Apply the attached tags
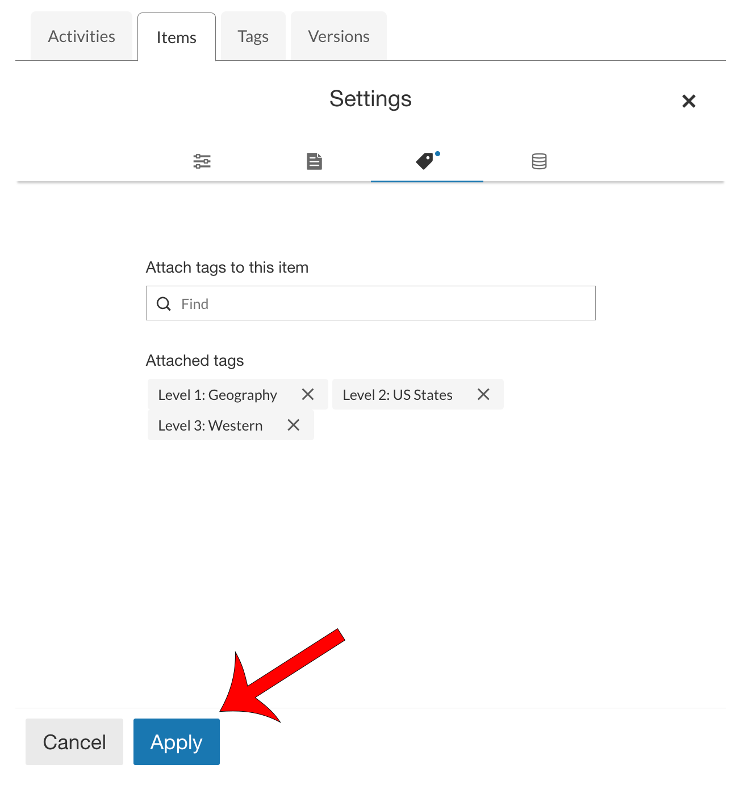This screenshot has width=752, height=785. [176, 741]
